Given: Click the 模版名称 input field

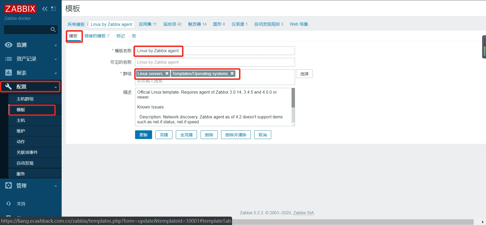Looking at the screenshot, I should tap(215, 51).
